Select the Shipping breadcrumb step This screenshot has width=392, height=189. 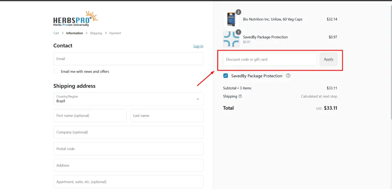[x=96, y=33]
